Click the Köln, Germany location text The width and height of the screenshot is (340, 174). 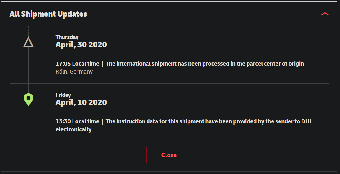click(74, 72)
